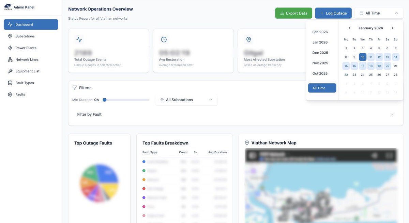Select the All Time preset option
Image resolution: width=409 pixels, height=223 pixels.
322,88
